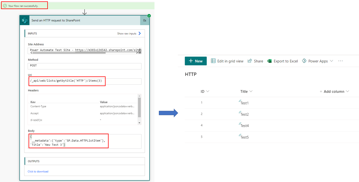The image size is (359, 182).
Task: Click the Headers scrollbar down arrow
Action: pos(139,123)
